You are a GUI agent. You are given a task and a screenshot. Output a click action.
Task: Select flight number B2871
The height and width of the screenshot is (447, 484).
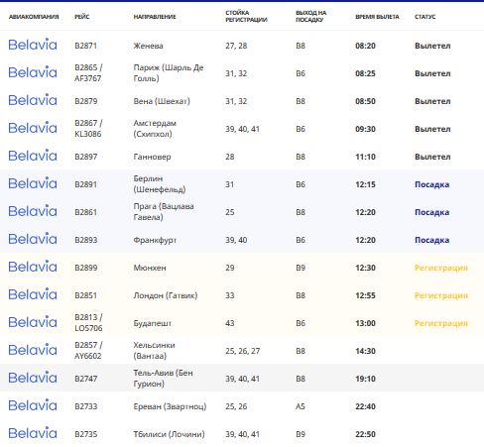coord(85,46)
